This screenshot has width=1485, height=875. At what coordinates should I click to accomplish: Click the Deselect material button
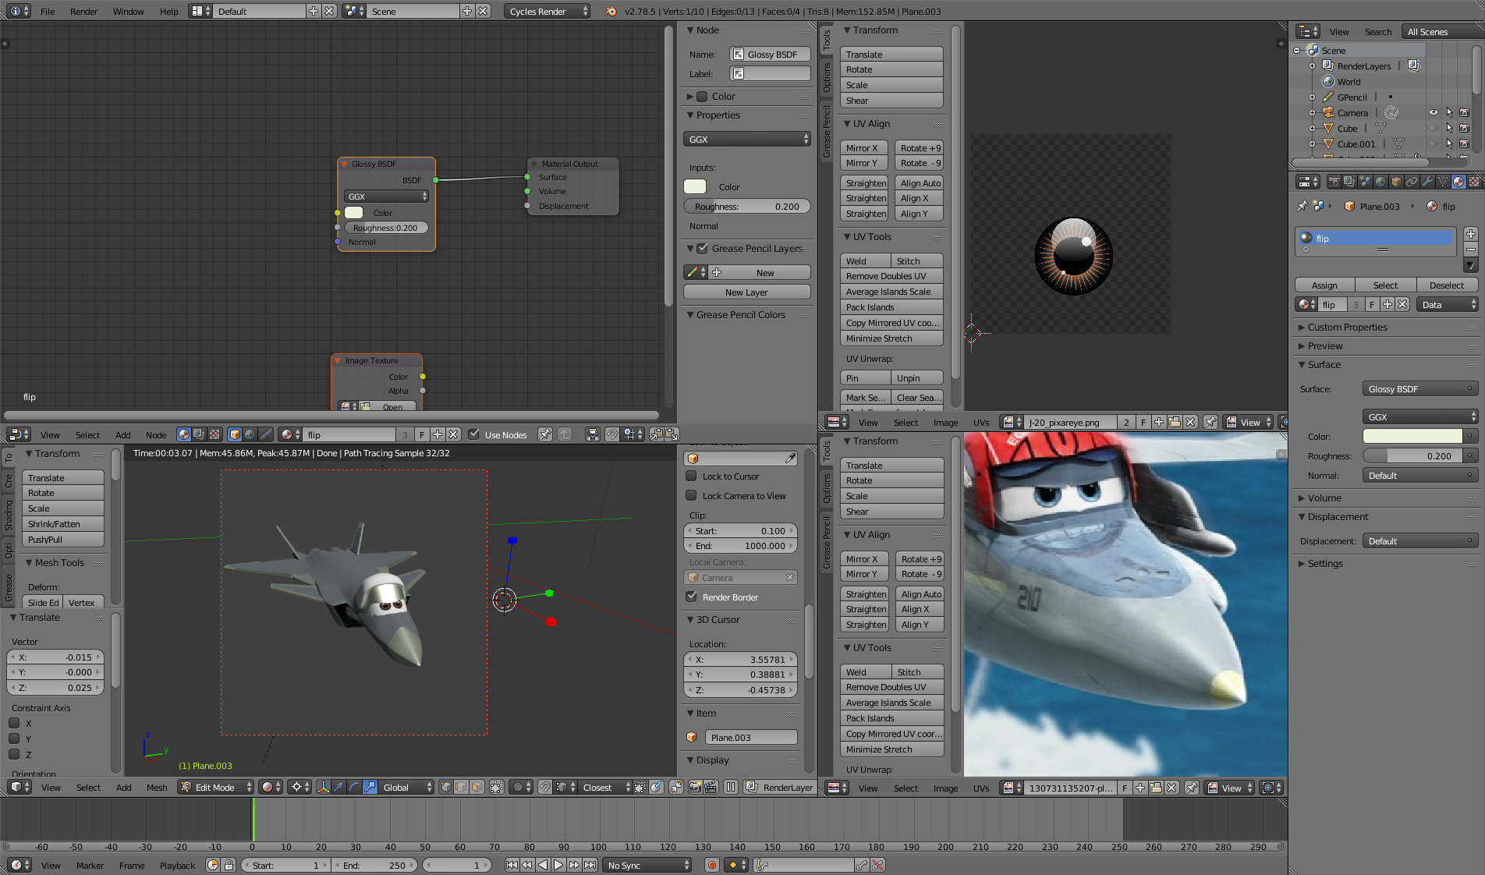click(1447, 285)
